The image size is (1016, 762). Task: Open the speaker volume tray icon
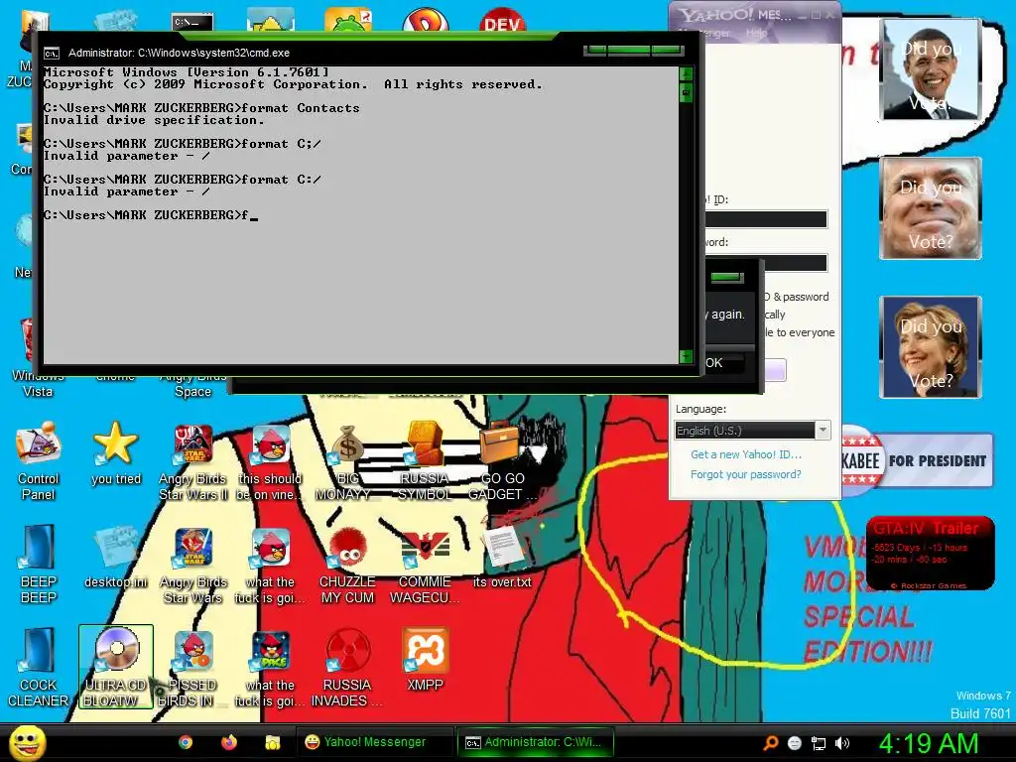click(x=842, y=743)
